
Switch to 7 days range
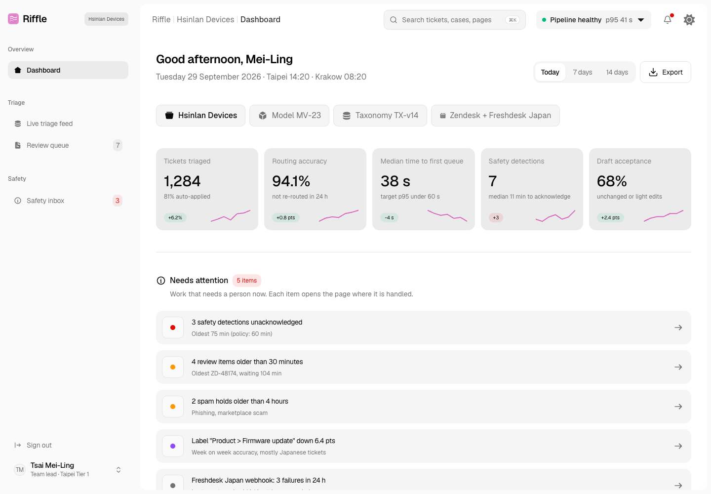pos(583,72)
